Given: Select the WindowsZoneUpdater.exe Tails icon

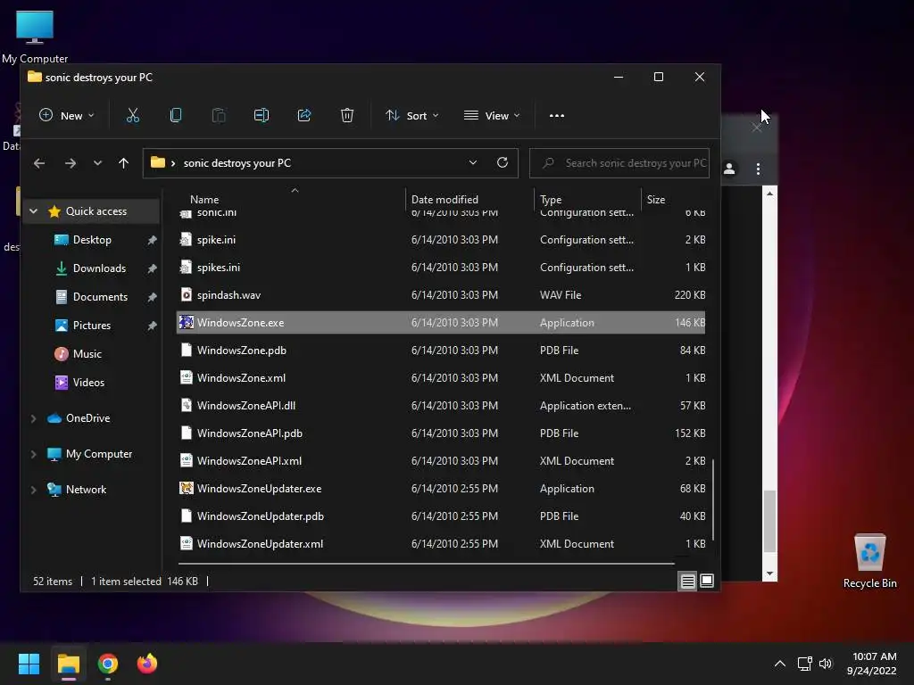Looking at the screenshot, I should pyautogui.click(x=186, y=488).
